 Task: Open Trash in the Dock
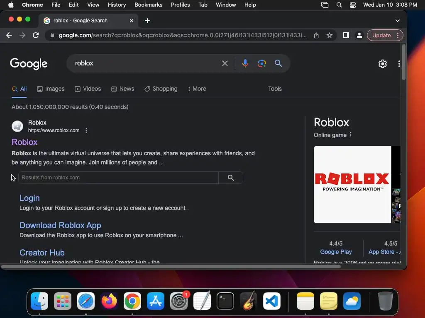click(385, 301)
